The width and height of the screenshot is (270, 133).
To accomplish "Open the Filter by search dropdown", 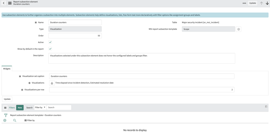I will pos(40,107).
